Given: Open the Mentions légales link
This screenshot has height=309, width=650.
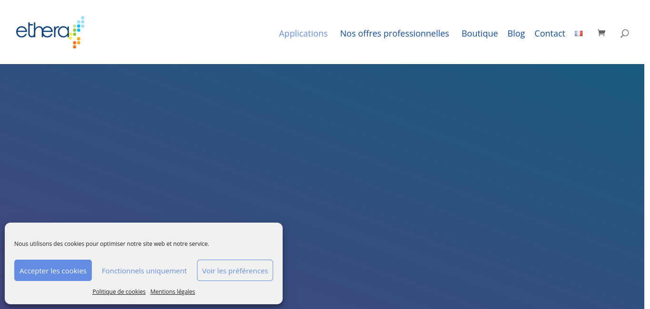Looking at the screenshot, I should pos(173,292).
